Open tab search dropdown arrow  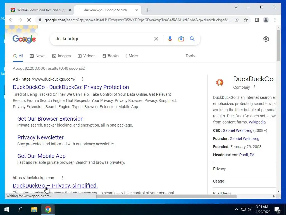[x=236, y=7]
